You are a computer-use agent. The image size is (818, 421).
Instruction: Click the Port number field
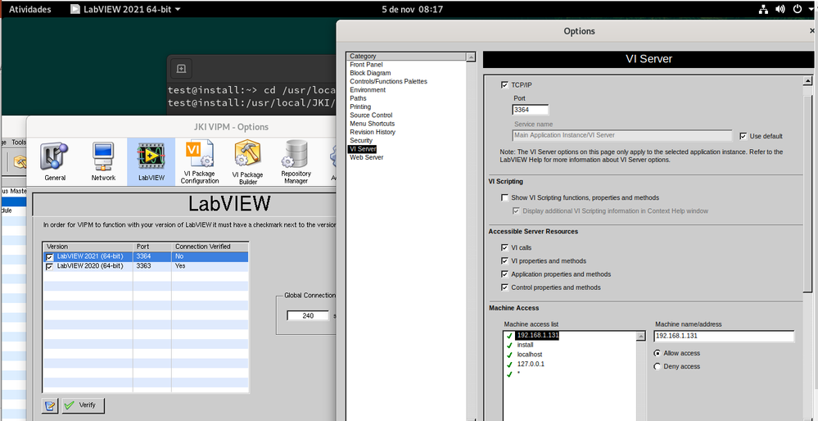pyautogui.click(x=530, y=109)
